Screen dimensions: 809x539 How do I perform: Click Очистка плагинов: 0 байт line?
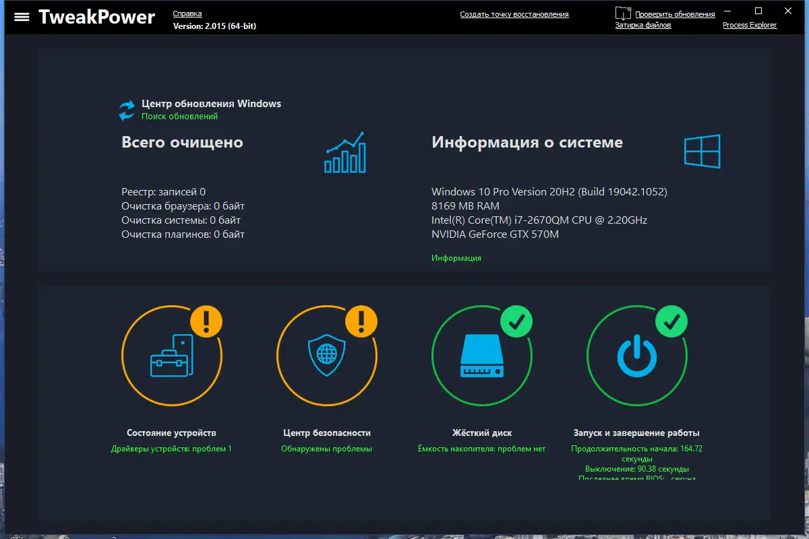(x=183, y=234)
